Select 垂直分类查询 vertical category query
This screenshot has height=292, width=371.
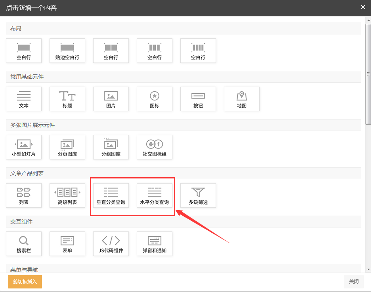tap(111, 195)
